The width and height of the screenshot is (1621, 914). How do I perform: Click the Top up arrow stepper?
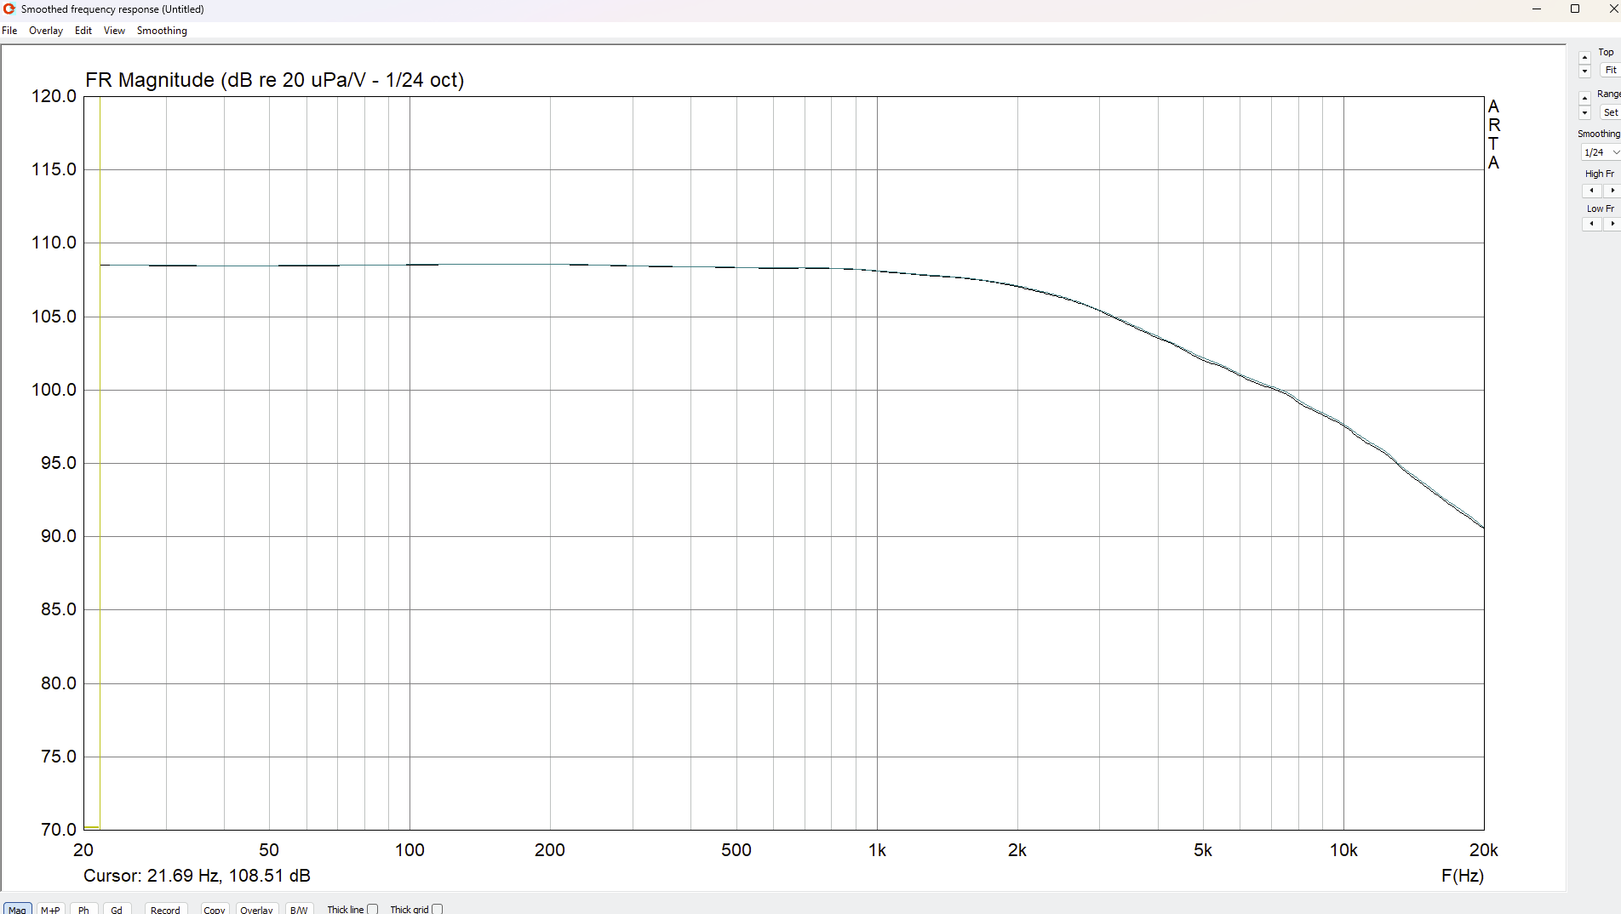1584,58
